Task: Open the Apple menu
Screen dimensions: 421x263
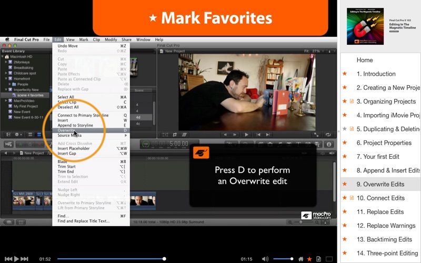Action: tap(7, 39)
